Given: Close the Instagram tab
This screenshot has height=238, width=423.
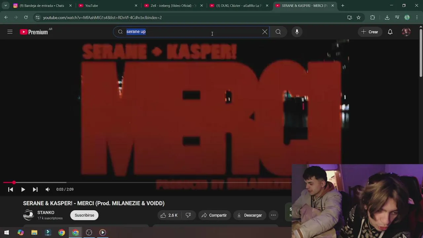Looking at the screenshot, I should coord(70,6).
